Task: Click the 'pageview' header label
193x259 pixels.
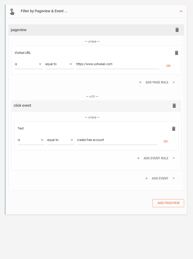Action: (19, 30)
